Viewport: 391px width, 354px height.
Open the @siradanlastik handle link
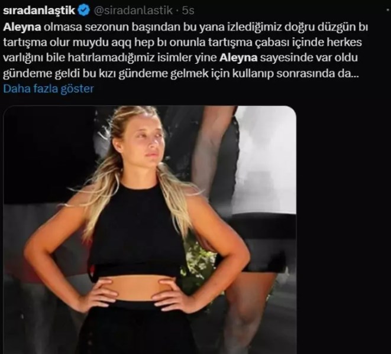(133, 11)
